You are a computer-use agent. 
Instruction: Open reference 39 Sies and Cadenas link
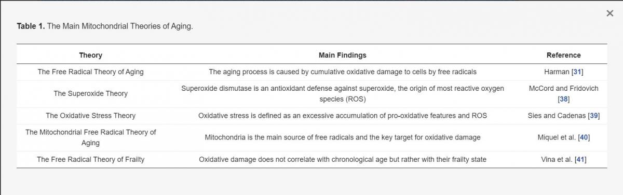tap(593, 116)
